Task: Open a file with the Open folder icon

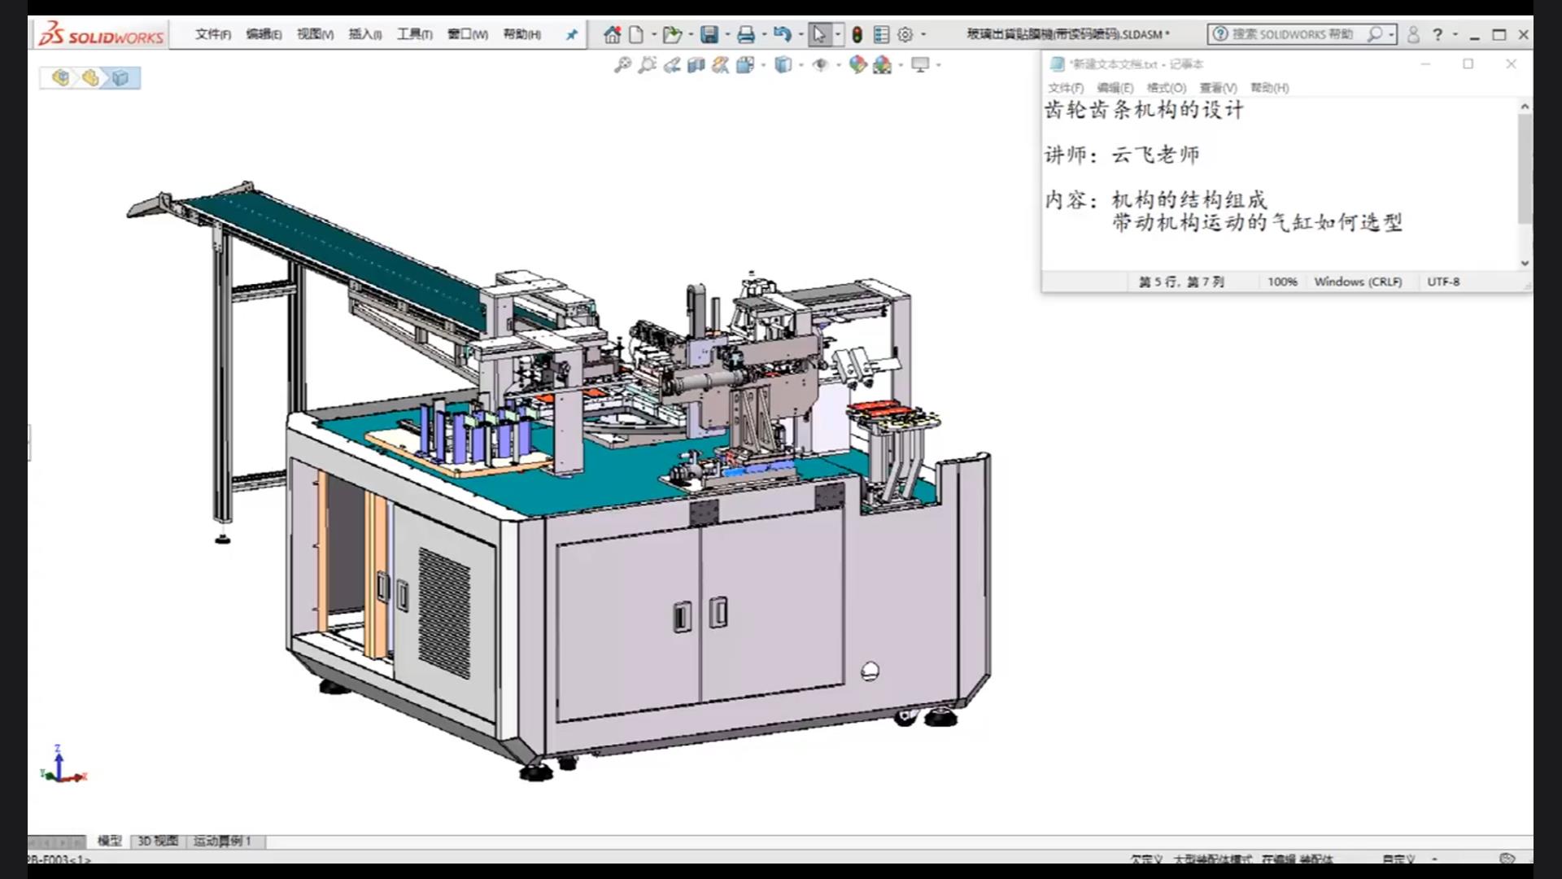Action: pyautogui.click(x=672, y=34)
